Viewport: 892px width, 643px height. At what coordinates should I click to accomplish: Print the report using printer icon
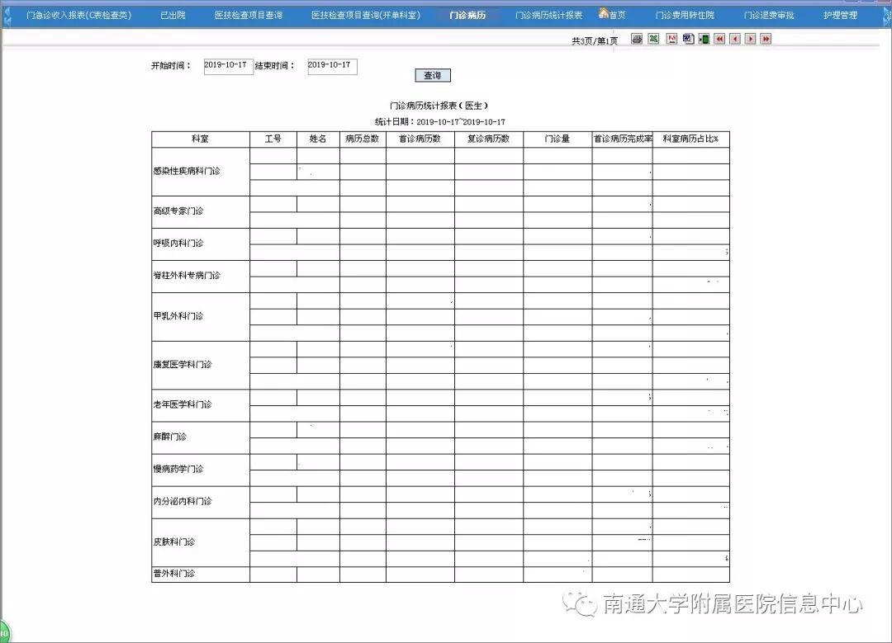coord(637,39)
